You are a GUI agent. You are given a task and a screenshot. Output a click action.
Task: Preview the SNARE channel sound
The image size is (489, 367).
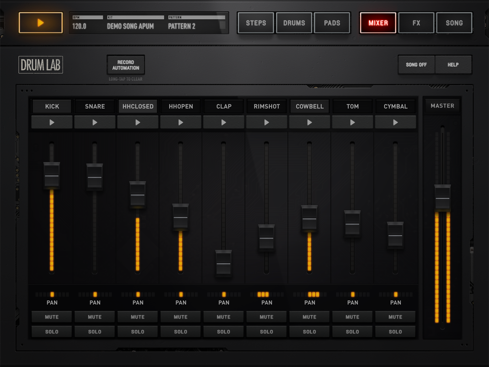click(x=95, y=122)
